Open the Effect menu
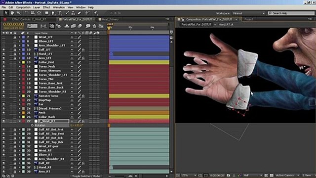Image resolution: width=316 pixels, height=178 pixels. [x=46, y=7]
